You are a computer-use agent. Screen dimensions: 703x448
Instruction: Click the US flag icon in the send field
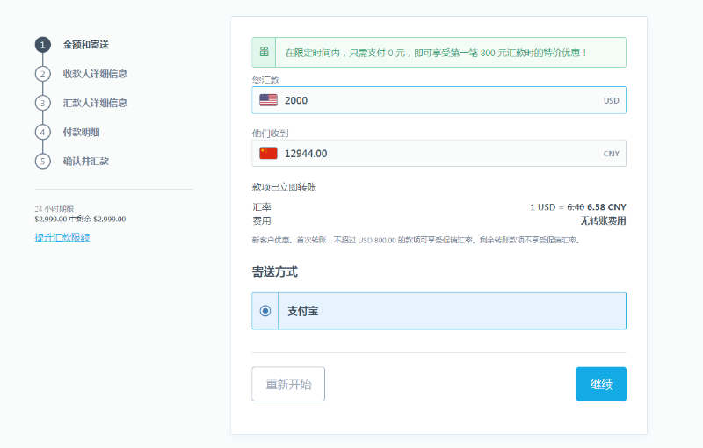(268, 100)
